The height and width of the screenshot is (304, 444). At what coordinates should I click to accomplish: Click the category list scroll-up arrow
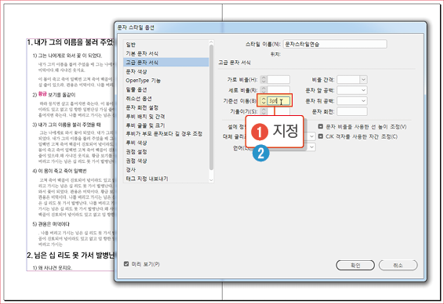211,42
